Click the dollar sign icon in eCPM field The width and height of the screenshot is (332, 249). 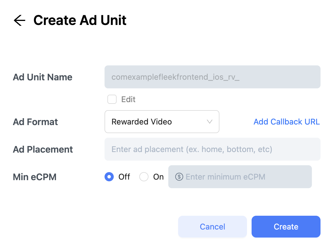pos(179,177)
